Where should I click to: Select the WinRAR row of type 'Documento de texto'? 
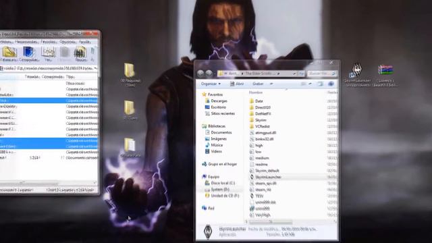point(49,157)
